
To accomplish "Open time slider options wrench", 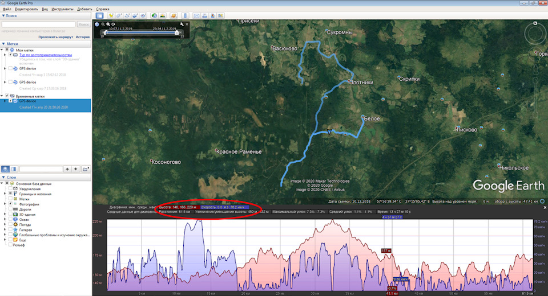I will (x=182, y=24).
